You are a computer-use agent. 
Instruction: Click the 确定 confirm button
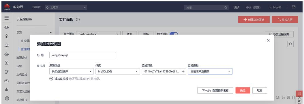tap(243, 90)
